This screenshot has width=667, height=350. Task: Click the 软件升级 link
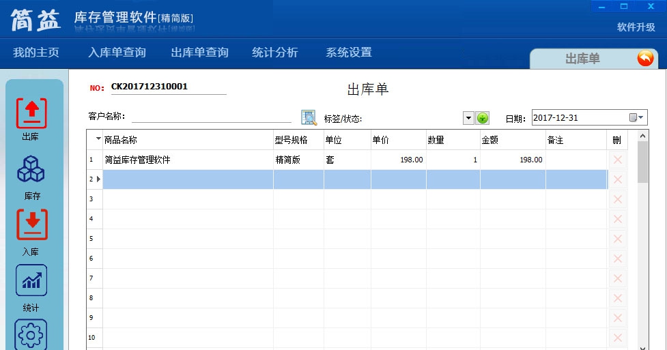636,27
